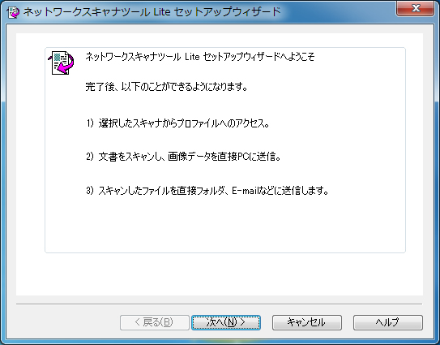Click the ネットワークスキャナツール Lite window title text
Image resolution: width=440 pixels, height=345 pixels.
pos(152,12)
